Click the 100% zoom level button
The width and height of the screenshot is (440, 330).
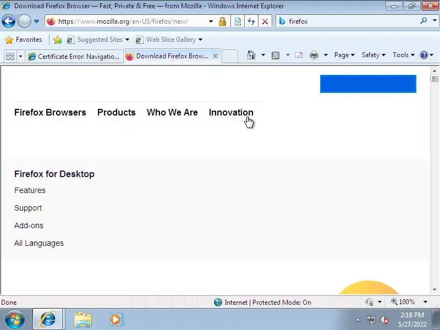[x=403, y=302]
